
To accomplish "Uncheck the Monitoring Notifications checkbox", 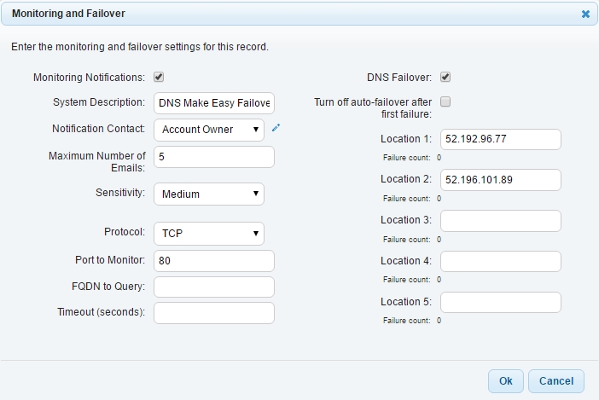I will (159, 77).
